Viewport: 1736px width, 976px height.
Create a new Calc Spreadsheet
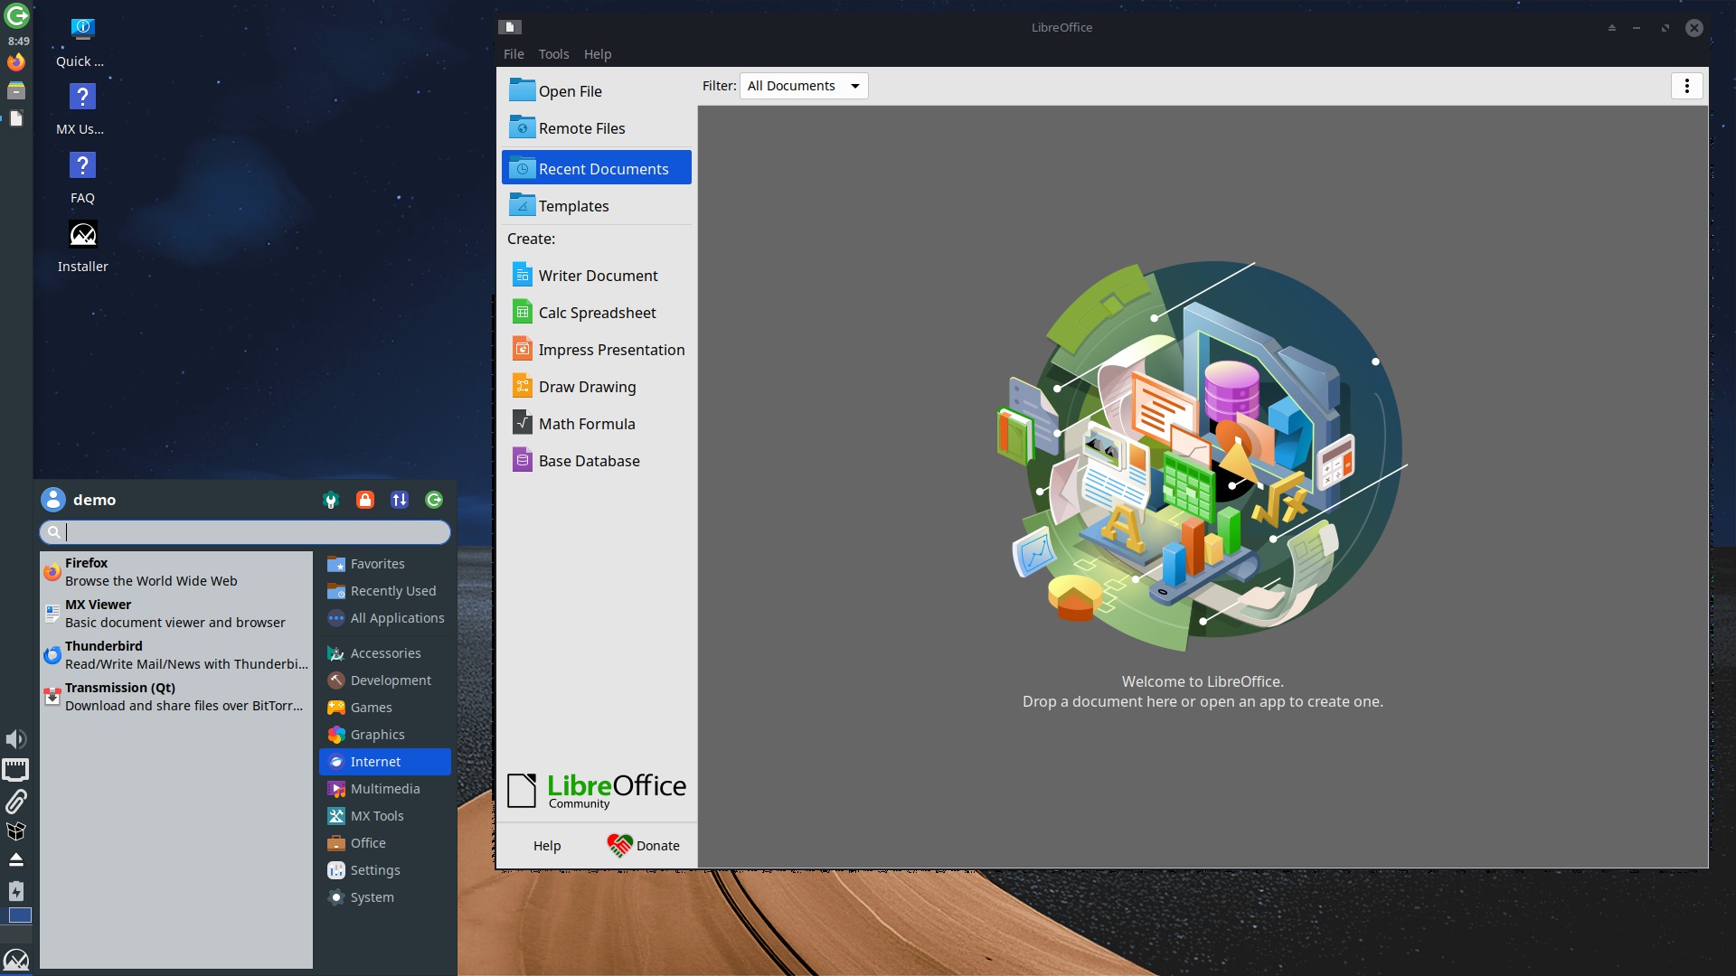597,313
